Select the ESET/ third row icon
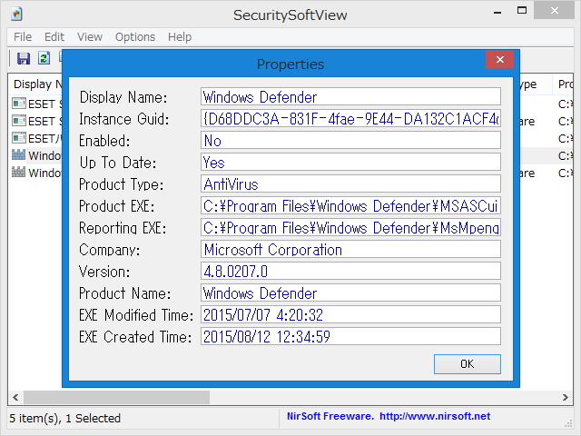 (18, 138)
